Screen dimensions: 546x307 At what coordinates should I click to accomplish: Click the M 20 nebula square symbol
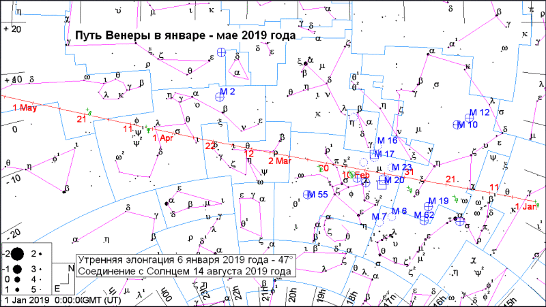383,180
